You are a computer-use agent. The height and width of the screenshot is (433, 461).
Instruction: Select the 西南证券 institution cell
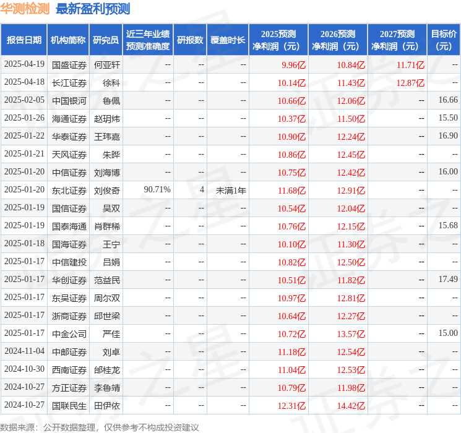pyautogui.click(x=69, y=370)
